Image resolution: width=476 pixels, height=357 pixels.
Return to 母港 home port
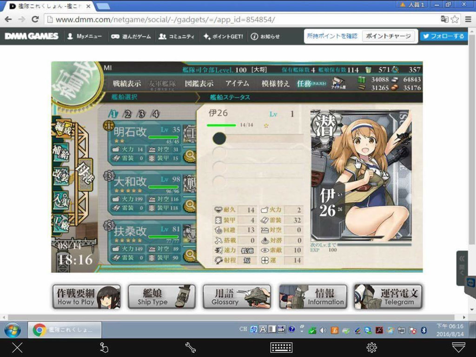[85, 174]
